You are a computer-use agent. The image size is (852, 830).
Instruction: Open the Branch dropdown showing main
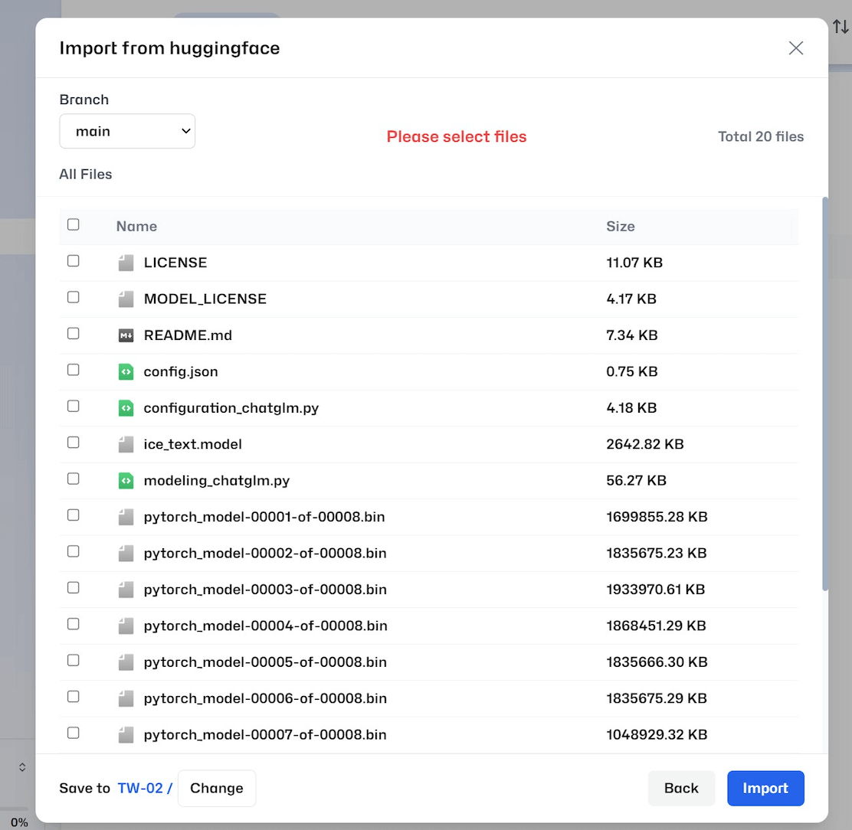[127, 132]
